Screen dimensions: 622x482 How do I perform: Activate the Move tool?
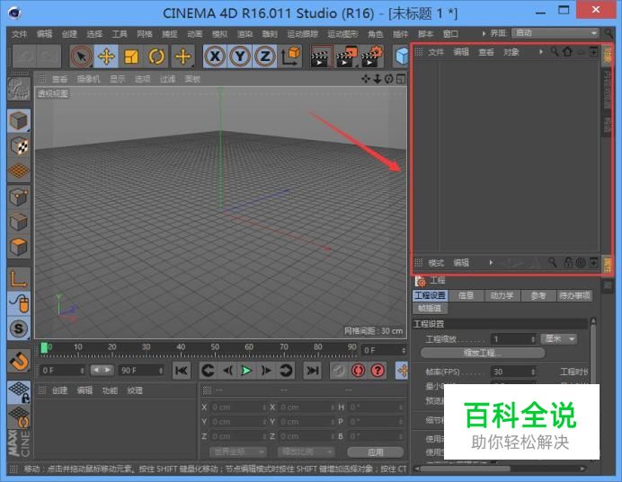(106, 57)
